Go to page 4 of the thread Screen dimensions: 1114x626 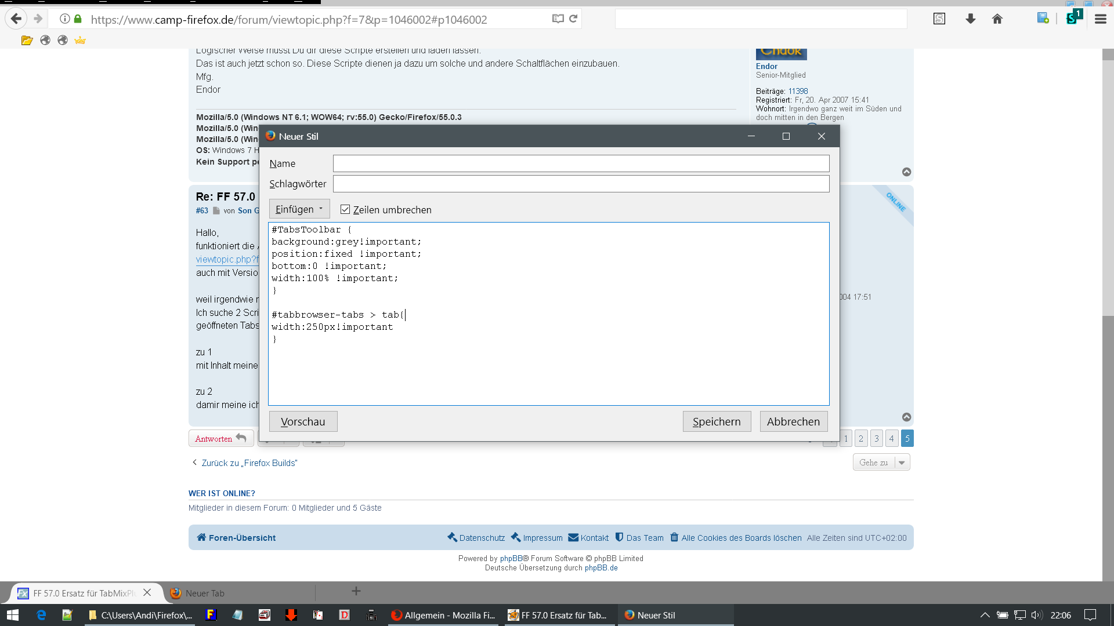892,438
